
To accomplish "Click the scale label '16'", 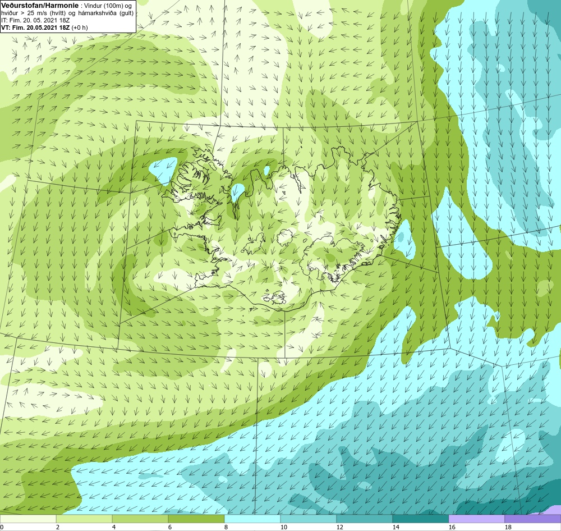I will click(x=452, y=527).
